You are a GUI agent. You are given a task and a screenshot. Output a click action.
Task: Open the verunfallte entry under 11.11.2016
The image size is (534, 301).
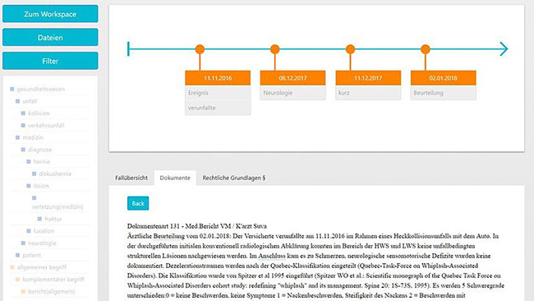(218, 108)
